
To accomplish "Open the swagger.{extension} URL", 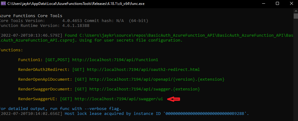I will [x=145, y=89].
